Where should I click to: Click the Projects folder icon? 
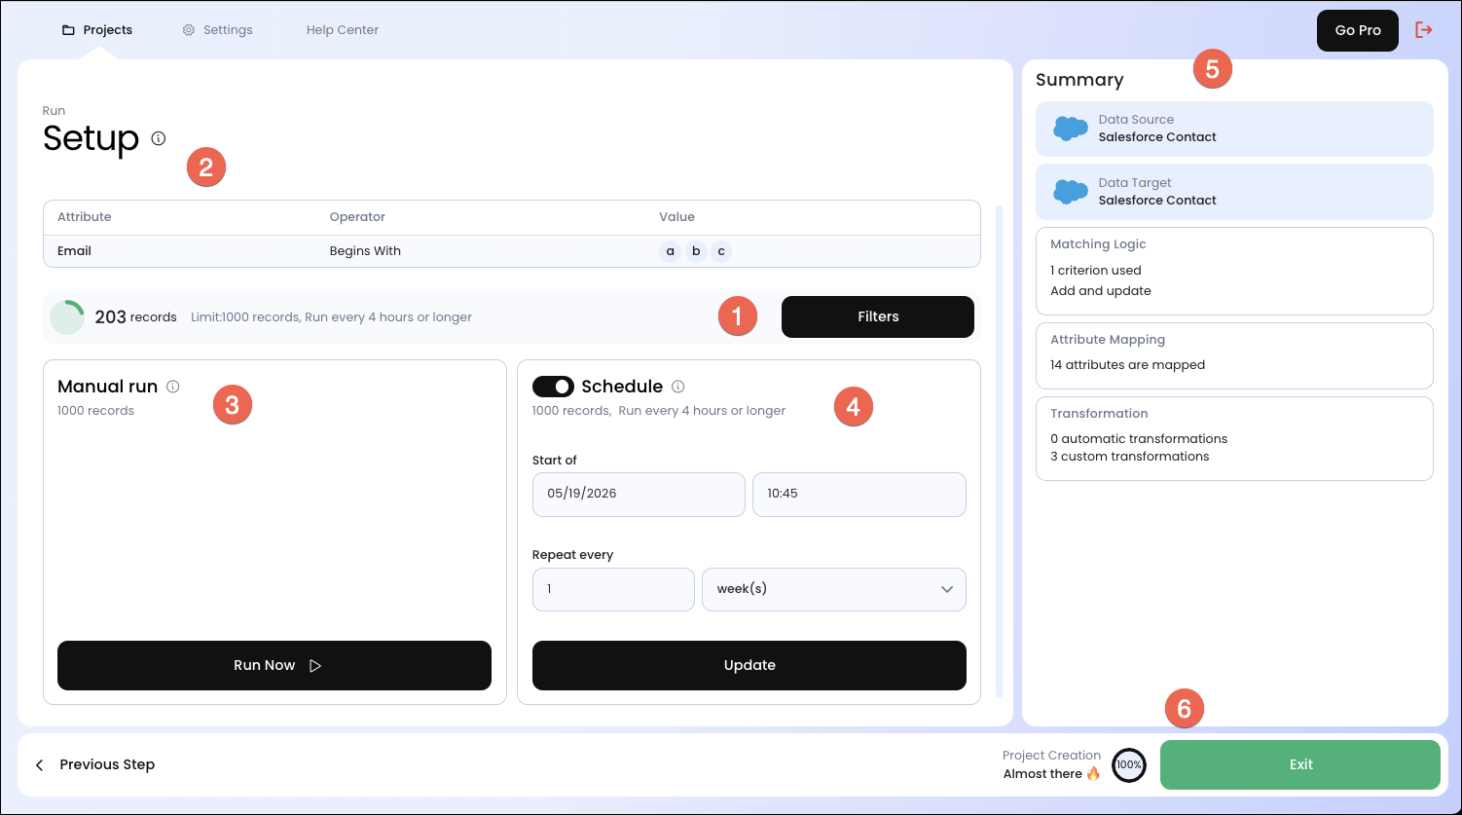[68, 30]
